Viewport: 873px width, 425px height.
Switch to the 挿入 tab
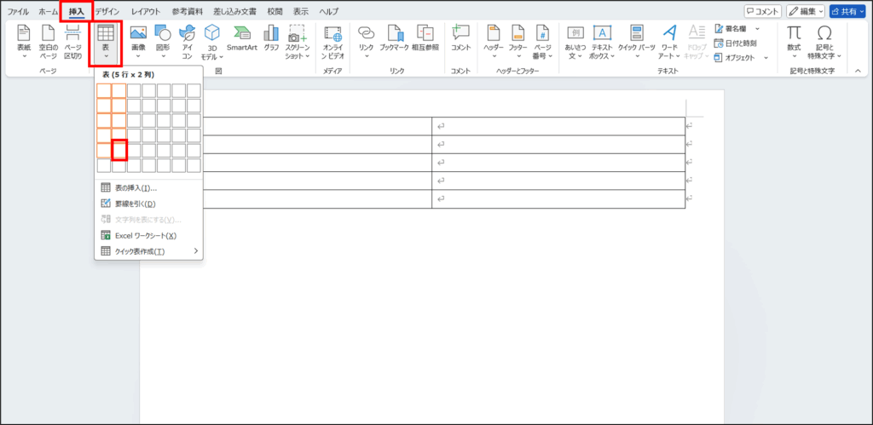76,11
